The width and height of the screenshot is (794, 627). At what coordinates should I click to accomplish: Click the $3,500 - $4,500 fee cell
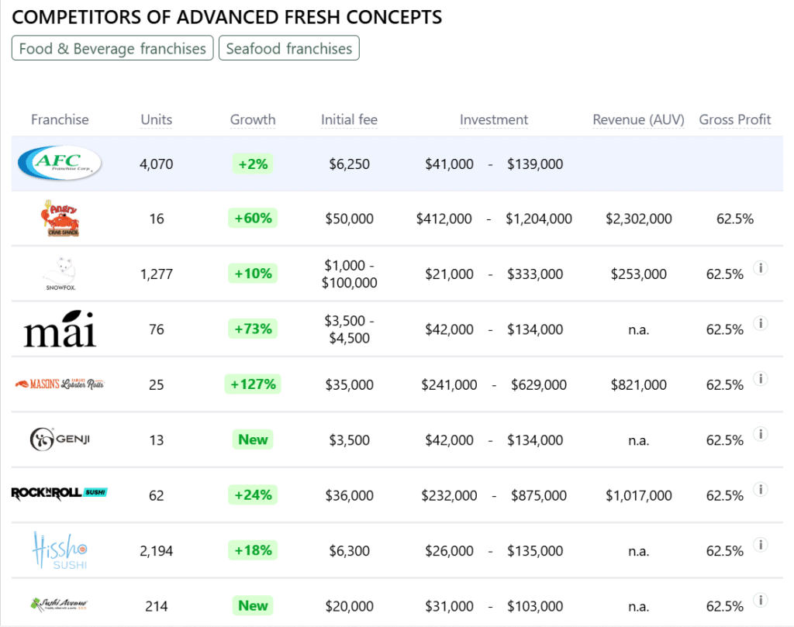[x=350, y=329]
